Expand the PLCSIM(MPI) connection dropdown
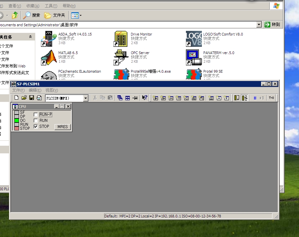 point(85,98)
